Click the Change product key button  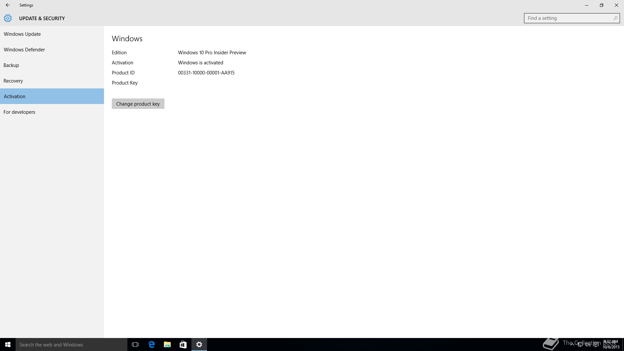pos(138,104)
